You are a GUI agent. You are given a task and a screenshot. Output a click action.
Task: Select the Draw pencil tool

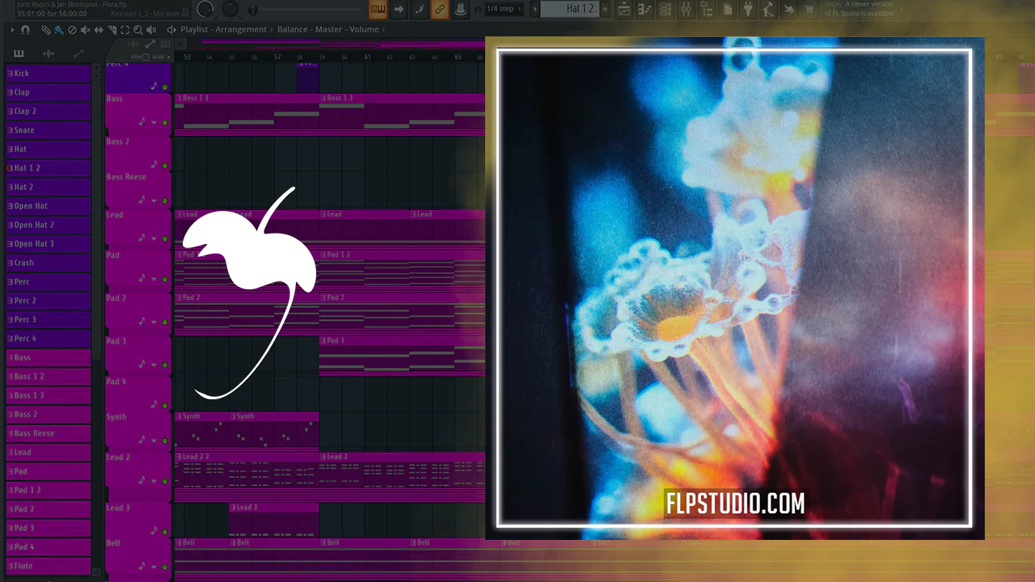(46, 30)
